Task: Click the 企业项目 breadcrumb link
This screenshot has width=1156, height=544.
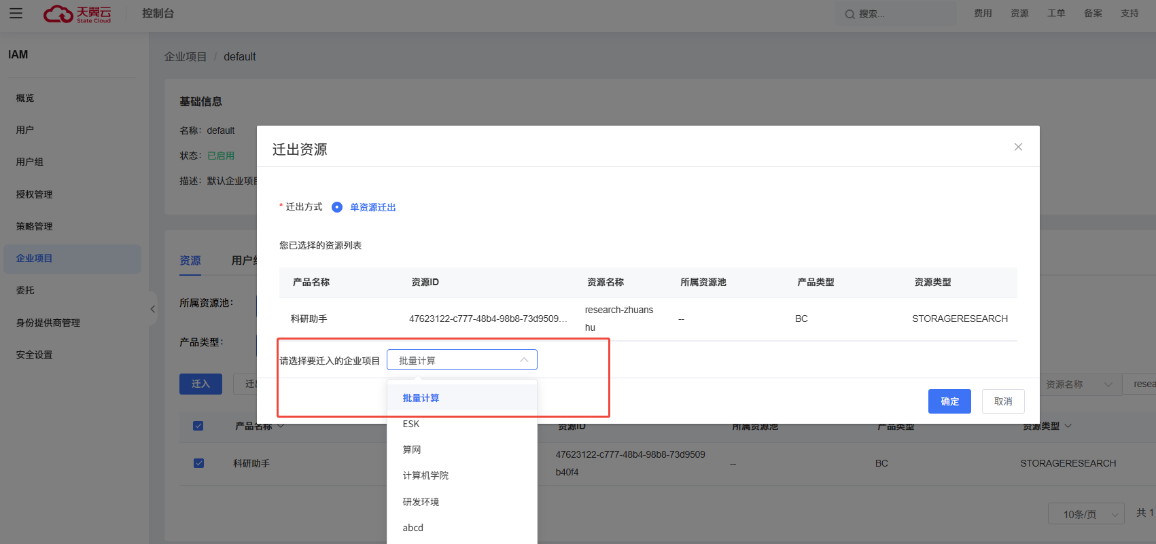Action: click(185, 56)
